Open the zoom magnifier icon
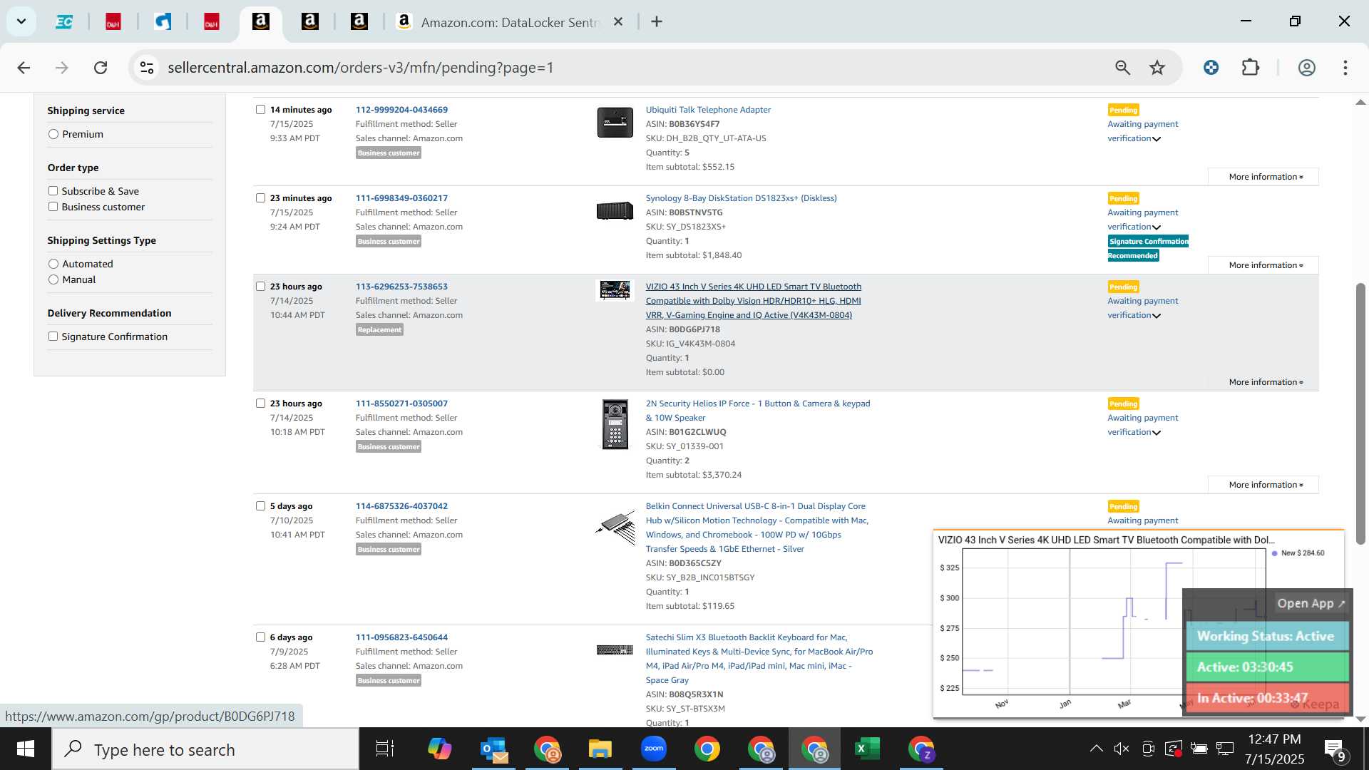The width and height of the screenshot is (1369, 770). (1122, 68)
